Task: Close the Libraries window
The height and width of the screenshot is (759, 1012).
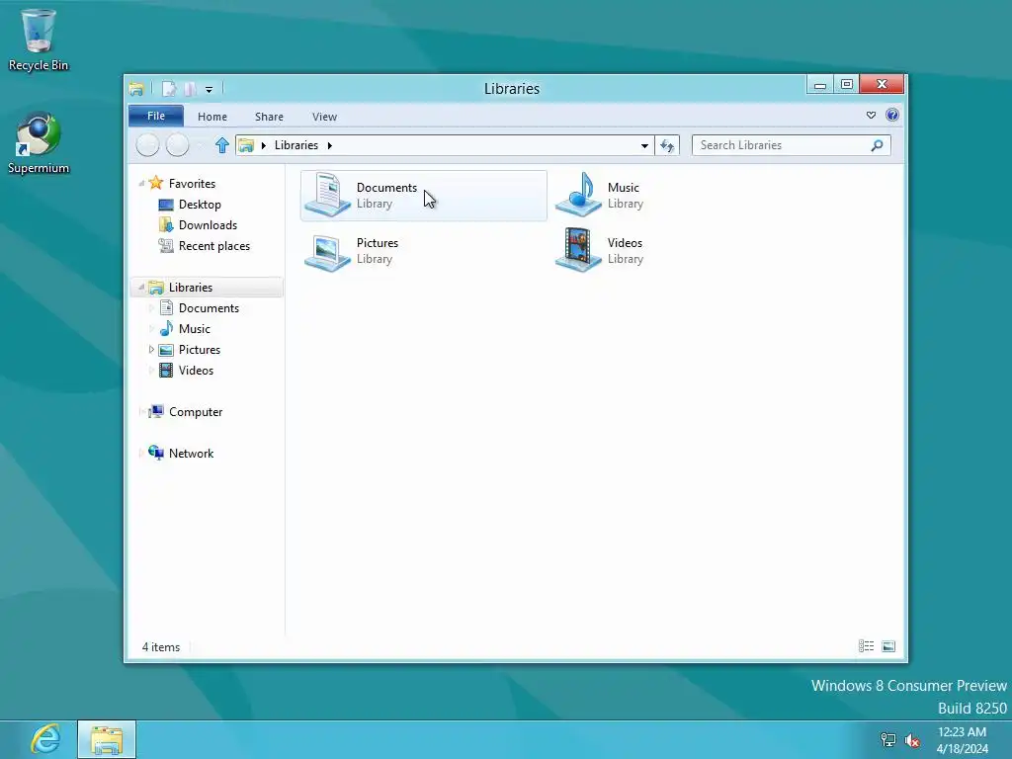Action: (x=882, y=85)
